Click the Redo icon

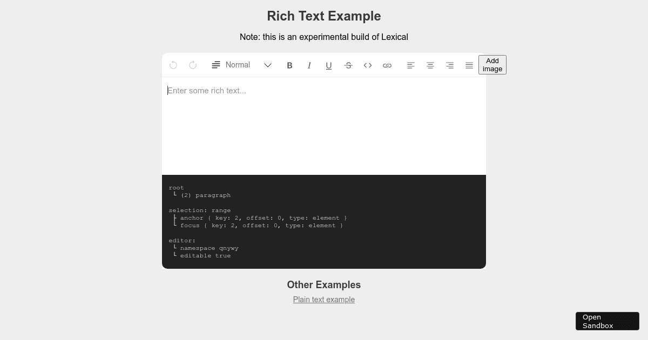point(193,65)
